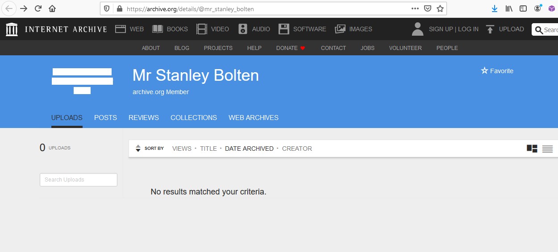Open the People link
The height and width of the screenshot is (252, 558).
[x=447, y=48]
